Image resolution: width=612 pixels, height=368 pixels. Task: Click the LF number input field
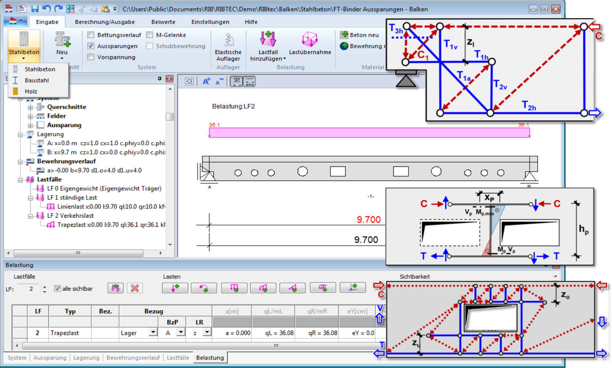pyautogui.click(x=29, y=289)
